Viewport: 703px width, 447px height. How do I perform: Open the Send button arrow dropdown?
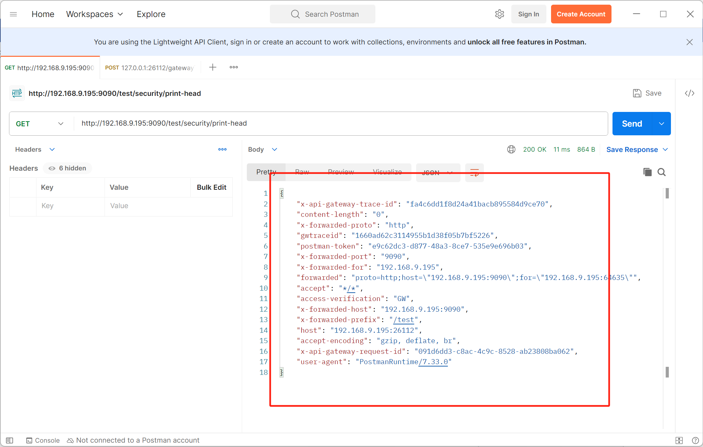(x=661, y=124)
